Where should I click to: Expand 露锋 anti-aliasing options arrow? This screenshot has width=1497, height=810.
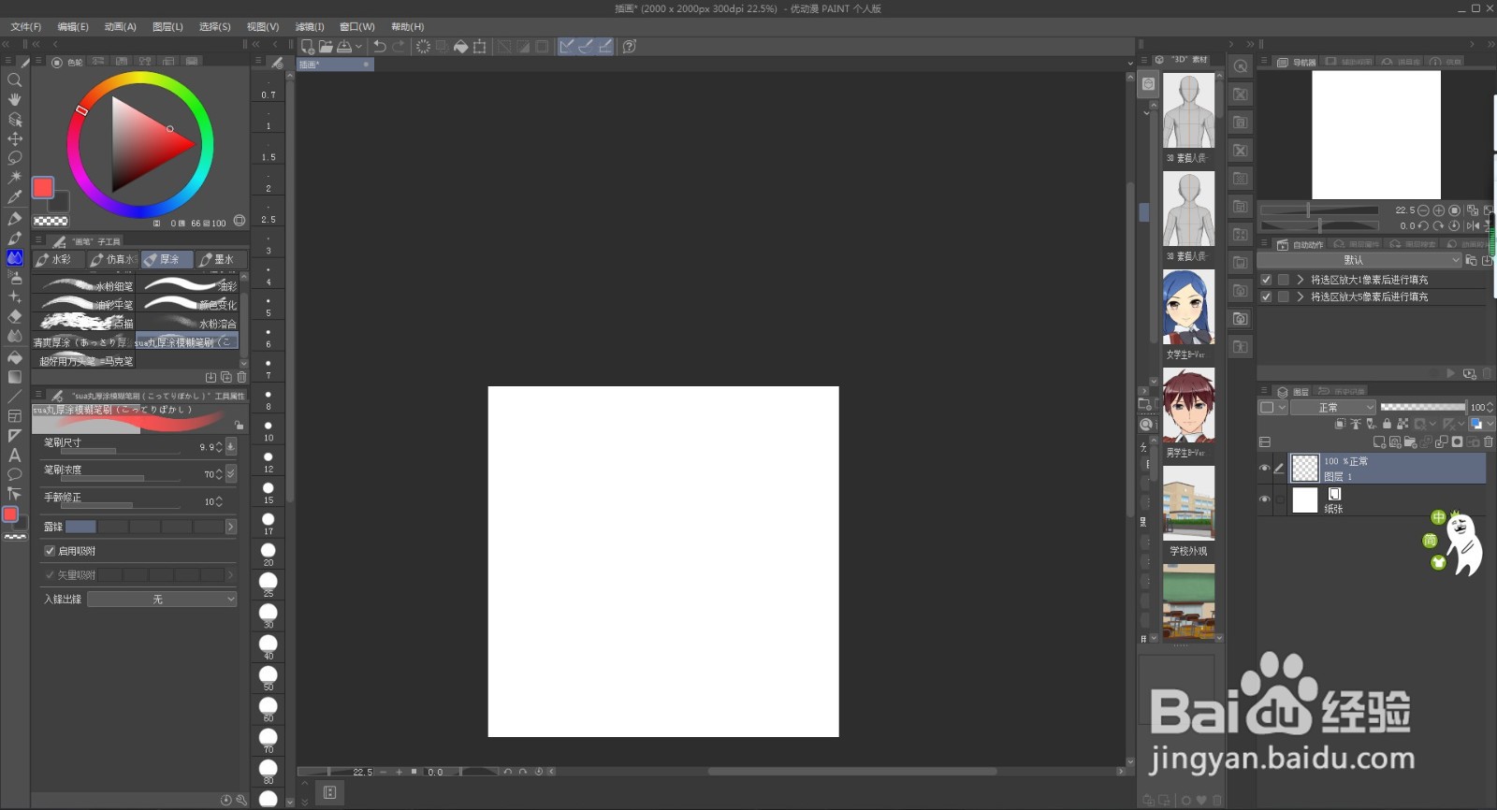(231, 527)
